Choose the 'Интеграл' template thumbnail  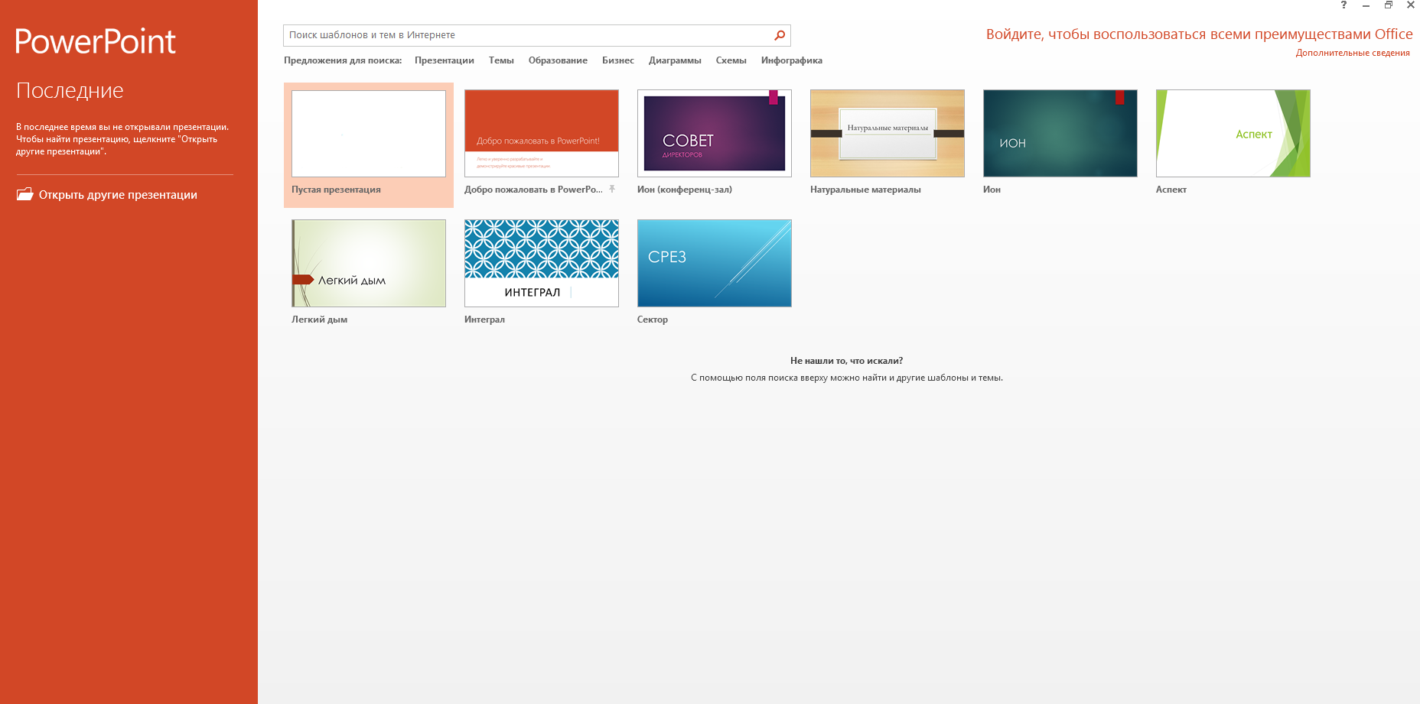pyautogui.click(x=542, y=264)
